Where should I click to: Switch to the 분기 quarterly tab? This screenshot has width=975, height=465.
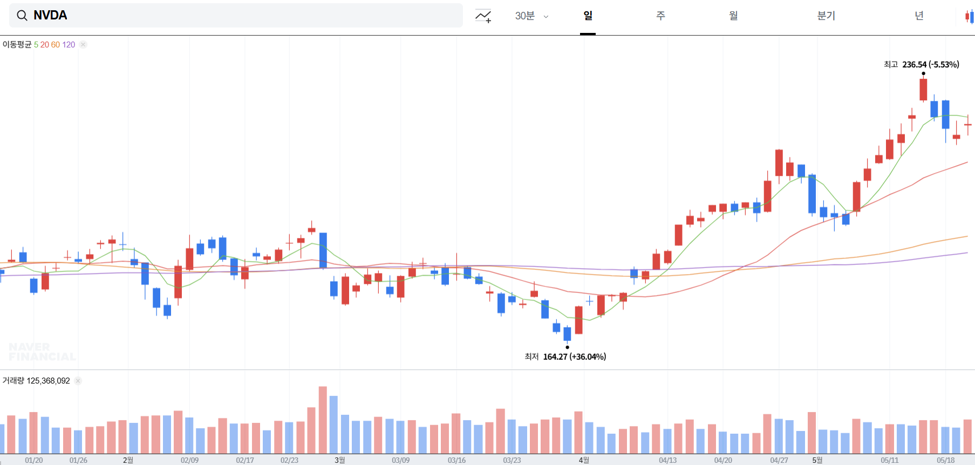[x=826, y=16]
